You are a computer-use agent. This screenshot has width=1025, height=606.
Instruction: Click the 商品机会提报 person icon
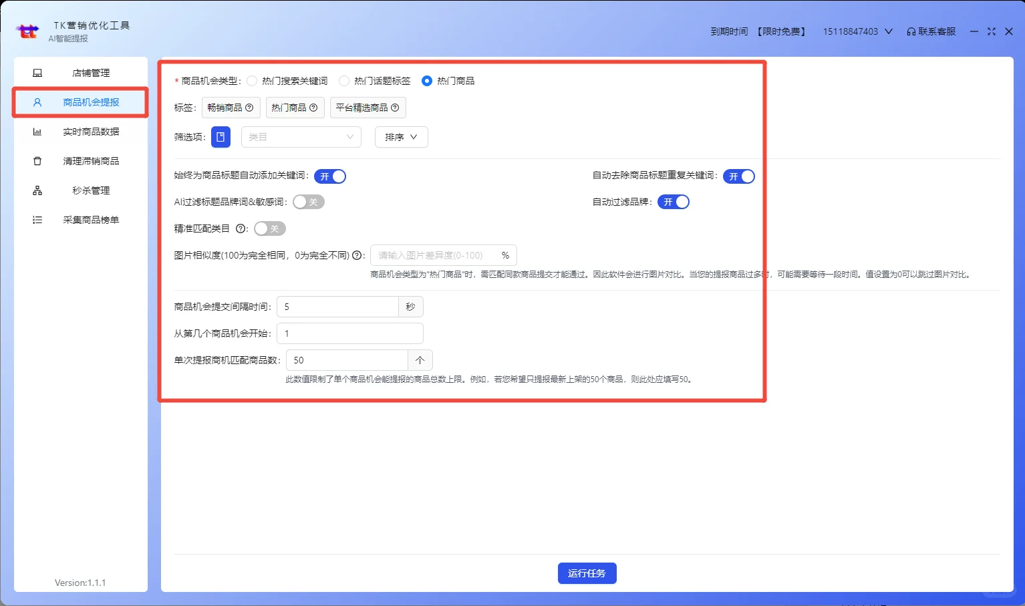[37, 102]
